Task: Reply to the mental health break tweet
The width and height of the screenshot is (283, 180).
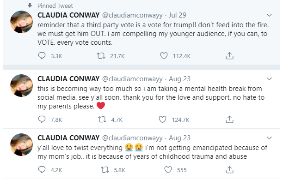Action: tap(42, 120)
